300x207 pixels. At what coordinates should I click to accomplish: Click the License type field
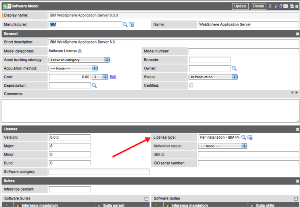(x=219, y=137)
